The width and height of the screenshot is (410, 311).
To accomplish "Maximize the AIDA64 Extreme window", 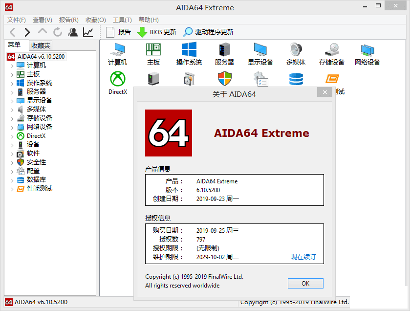I will (x=378, y=6).
